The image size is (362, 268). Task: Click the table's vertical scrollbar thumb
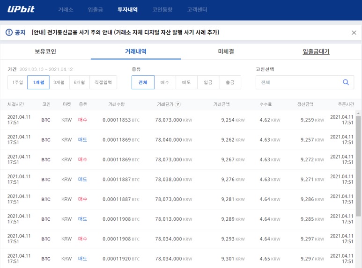(358, 166)
